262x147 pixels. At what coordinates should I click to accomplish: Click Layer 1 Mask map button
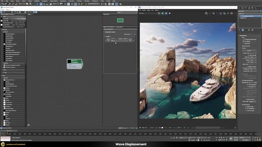point(130,40)
